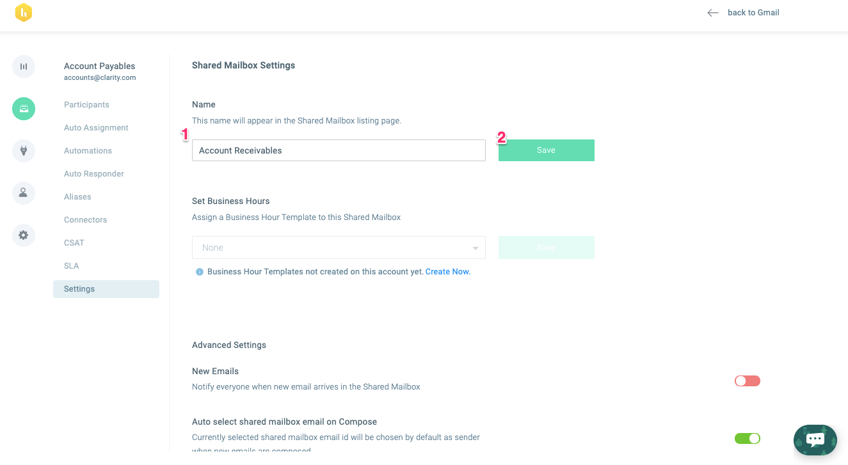
Task: Open the chat support bubble icon
Action: [815, 439]
